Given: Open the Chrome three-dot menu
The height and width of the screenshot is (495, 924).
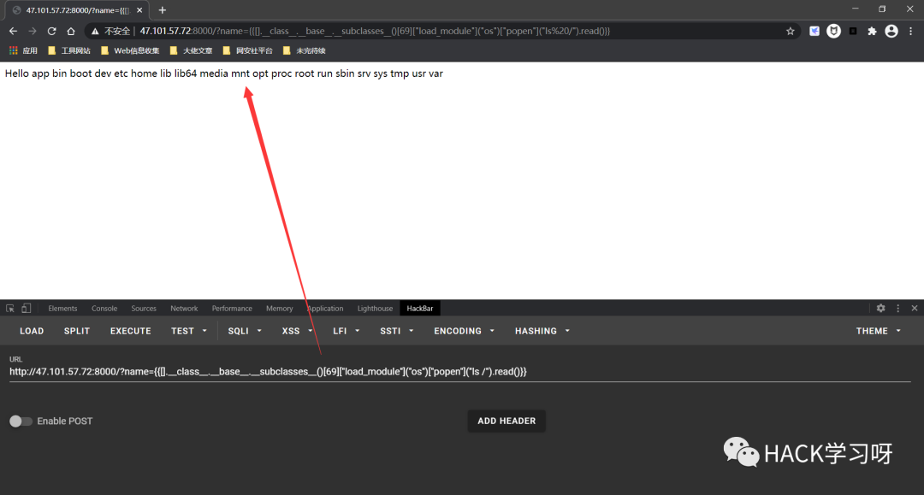Looking at the screenshot, I should tap(911, 31).
